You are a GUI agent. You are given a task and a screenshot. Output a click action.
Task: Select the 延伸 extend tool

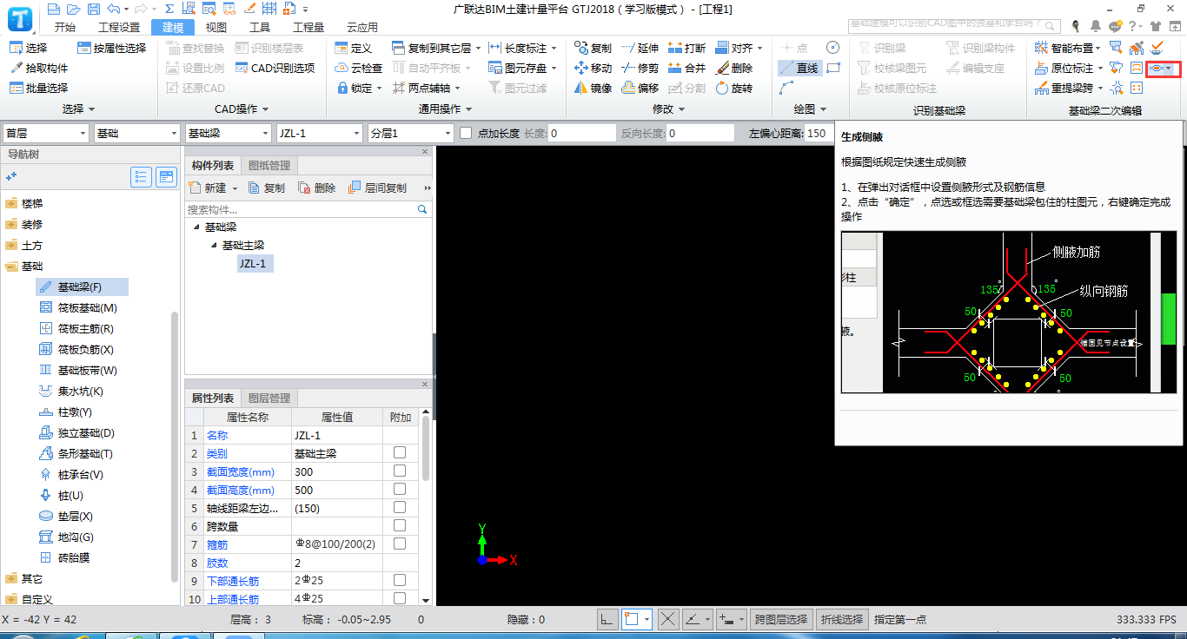coord(640,48)
